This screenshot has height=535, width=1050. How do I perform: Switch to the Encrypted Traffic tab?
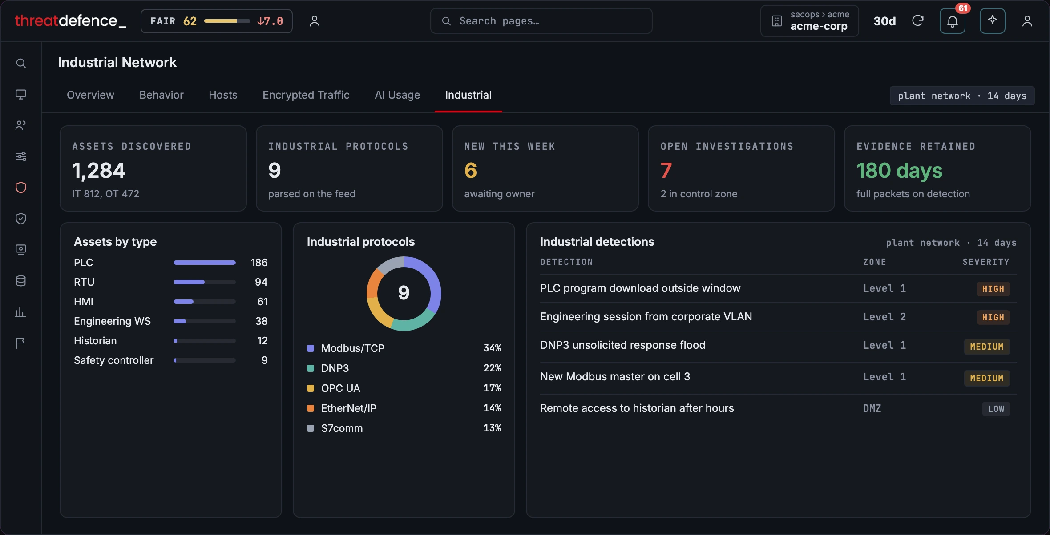click(x=306, y=95)
